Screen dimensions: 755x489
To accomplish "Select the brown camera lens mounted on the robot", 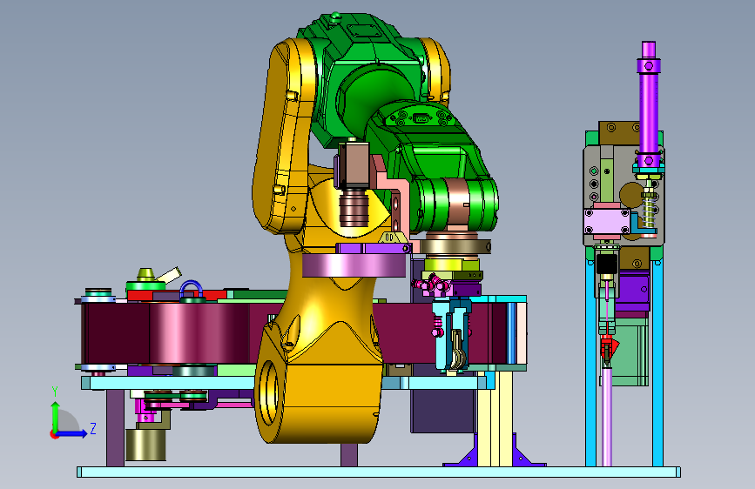I will (354, 207).
